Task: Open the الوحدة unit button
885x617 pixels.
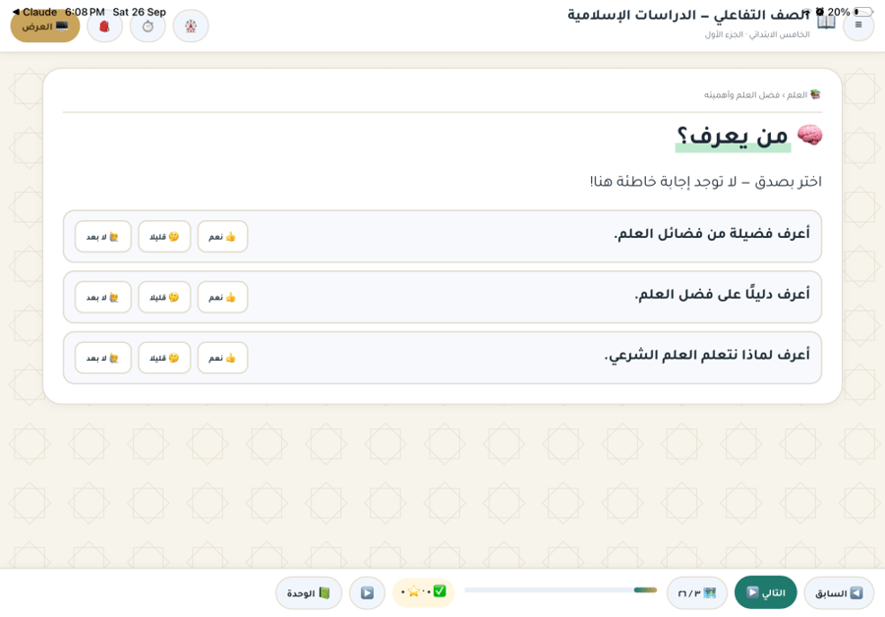Action: (308, 592)
